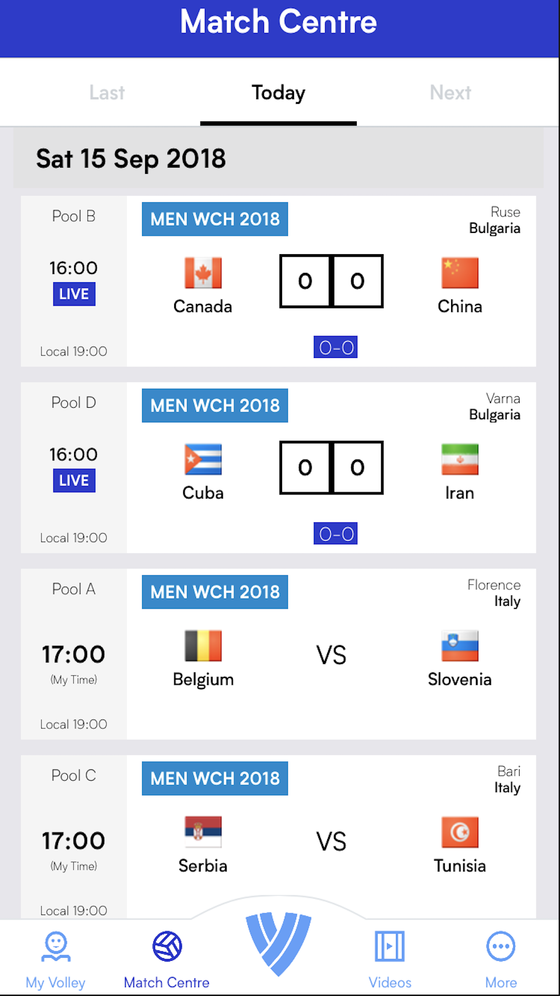This screenshot has height=996, width=560.
Task: Tap the Match Centre volleyball icon
Action: pyautogui.click(x=167, y=946)
